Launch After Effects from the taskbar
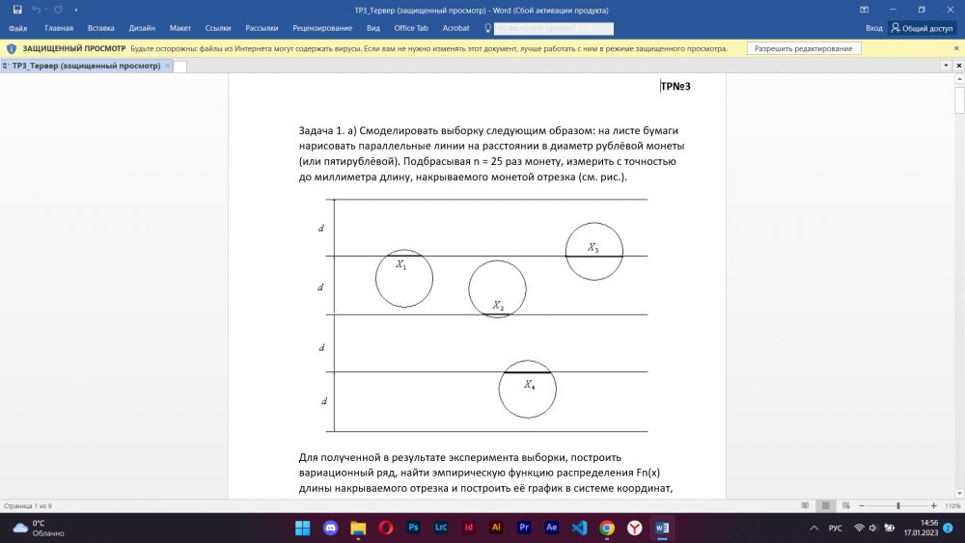 click(x=551, y=528)
